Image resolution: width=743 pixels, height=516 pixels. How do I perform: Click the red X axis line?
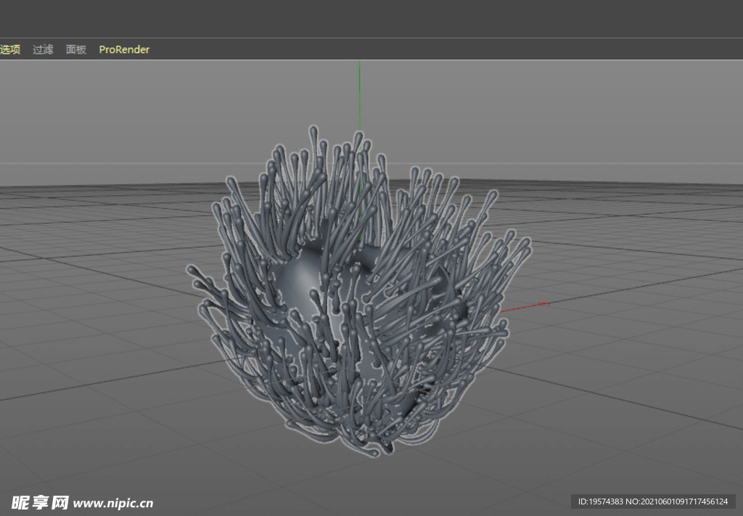point(525,307)
